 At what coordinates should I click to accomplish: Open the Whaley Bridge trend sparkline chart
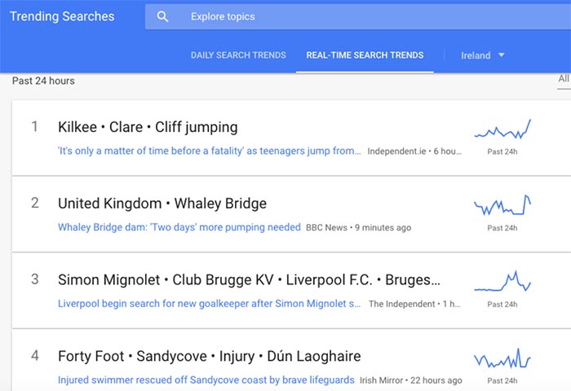pos(502,204)
